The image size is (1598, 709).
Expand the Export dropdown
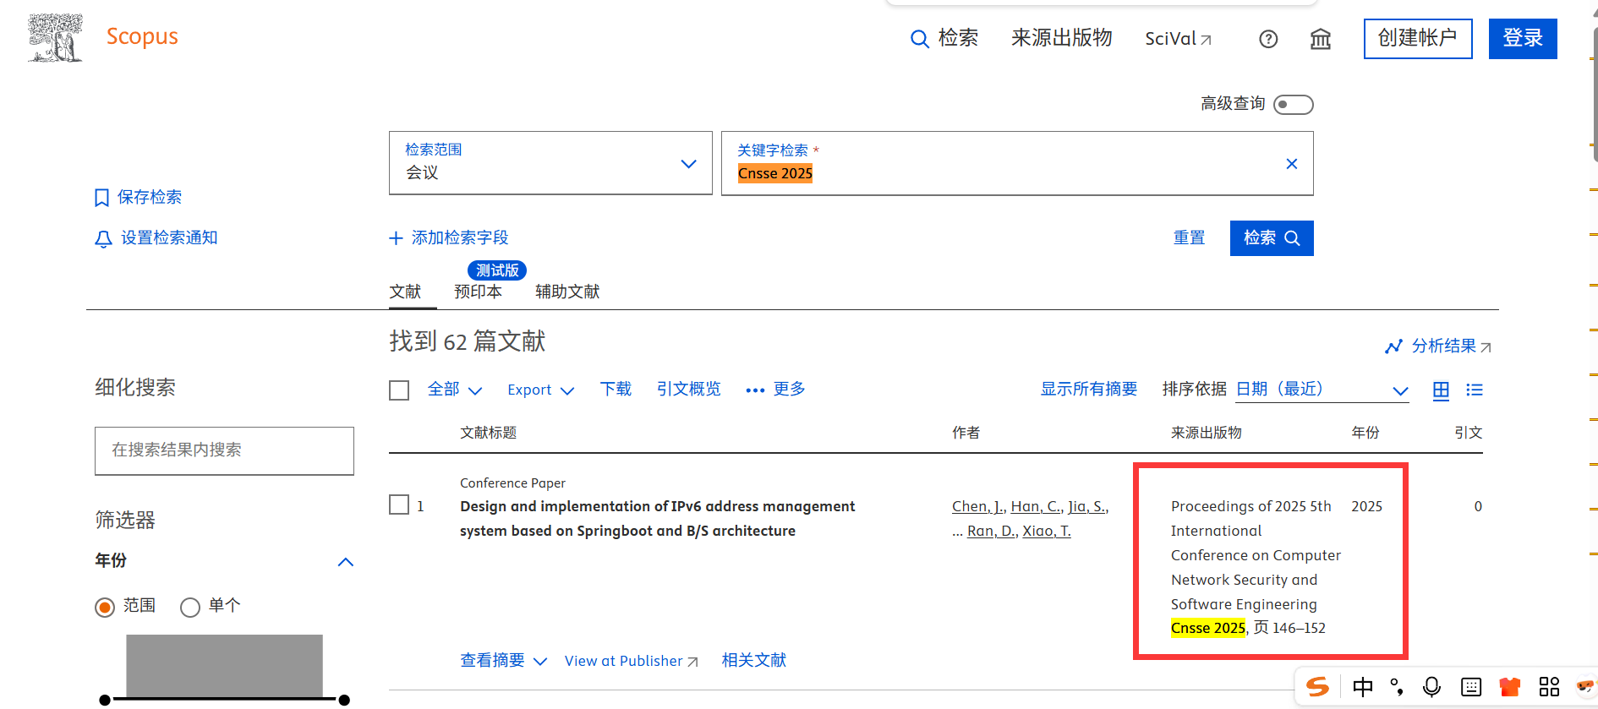point(540,390)
